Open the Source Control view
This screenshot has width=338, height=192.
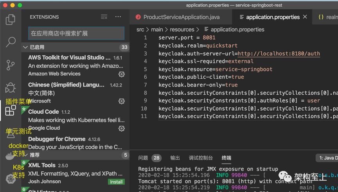coord(10,65)
